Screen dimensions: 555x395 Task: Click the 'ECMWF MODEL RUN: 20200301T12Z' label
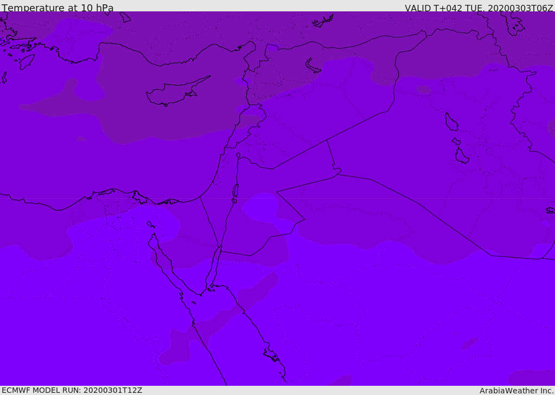coord(72,390)
